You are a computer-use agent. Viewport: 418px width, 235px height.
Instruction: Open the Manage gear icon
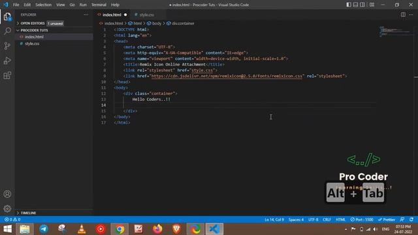7,209
